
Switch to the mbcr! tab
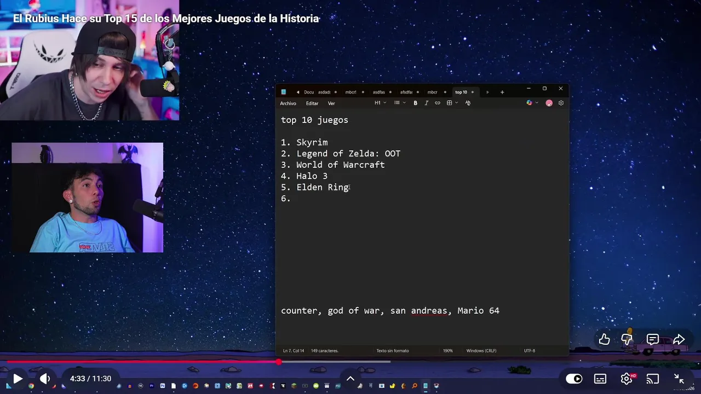pos(351,92)
